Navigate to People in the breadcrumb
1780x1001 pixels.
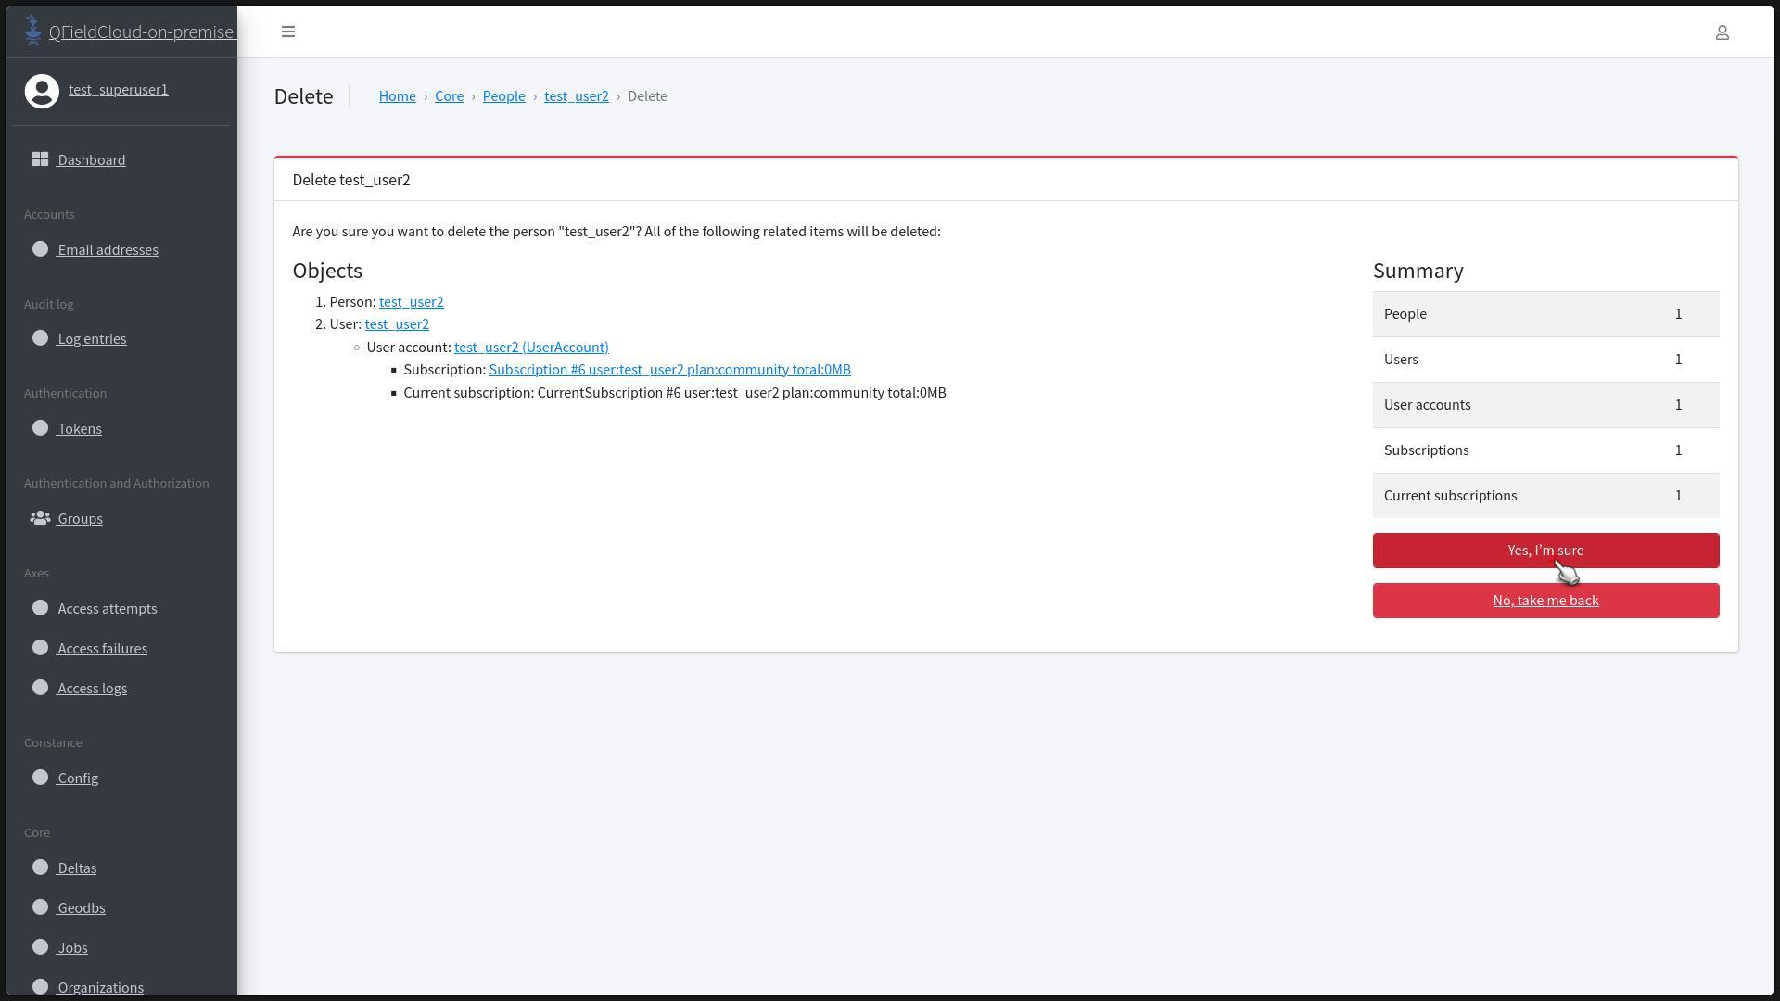pyautogui.click(x=503, y=96)
